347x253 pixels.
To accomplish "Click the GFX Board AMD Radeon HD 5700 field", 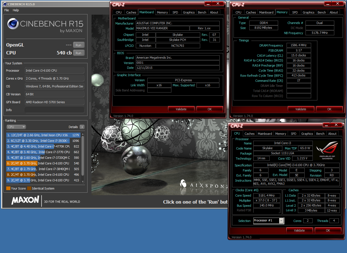I will coord(54,102).
